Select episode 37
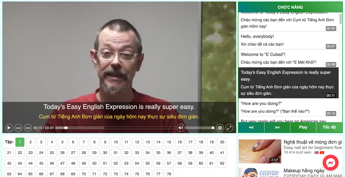The image size is (345, 177). tap(180, 153)
